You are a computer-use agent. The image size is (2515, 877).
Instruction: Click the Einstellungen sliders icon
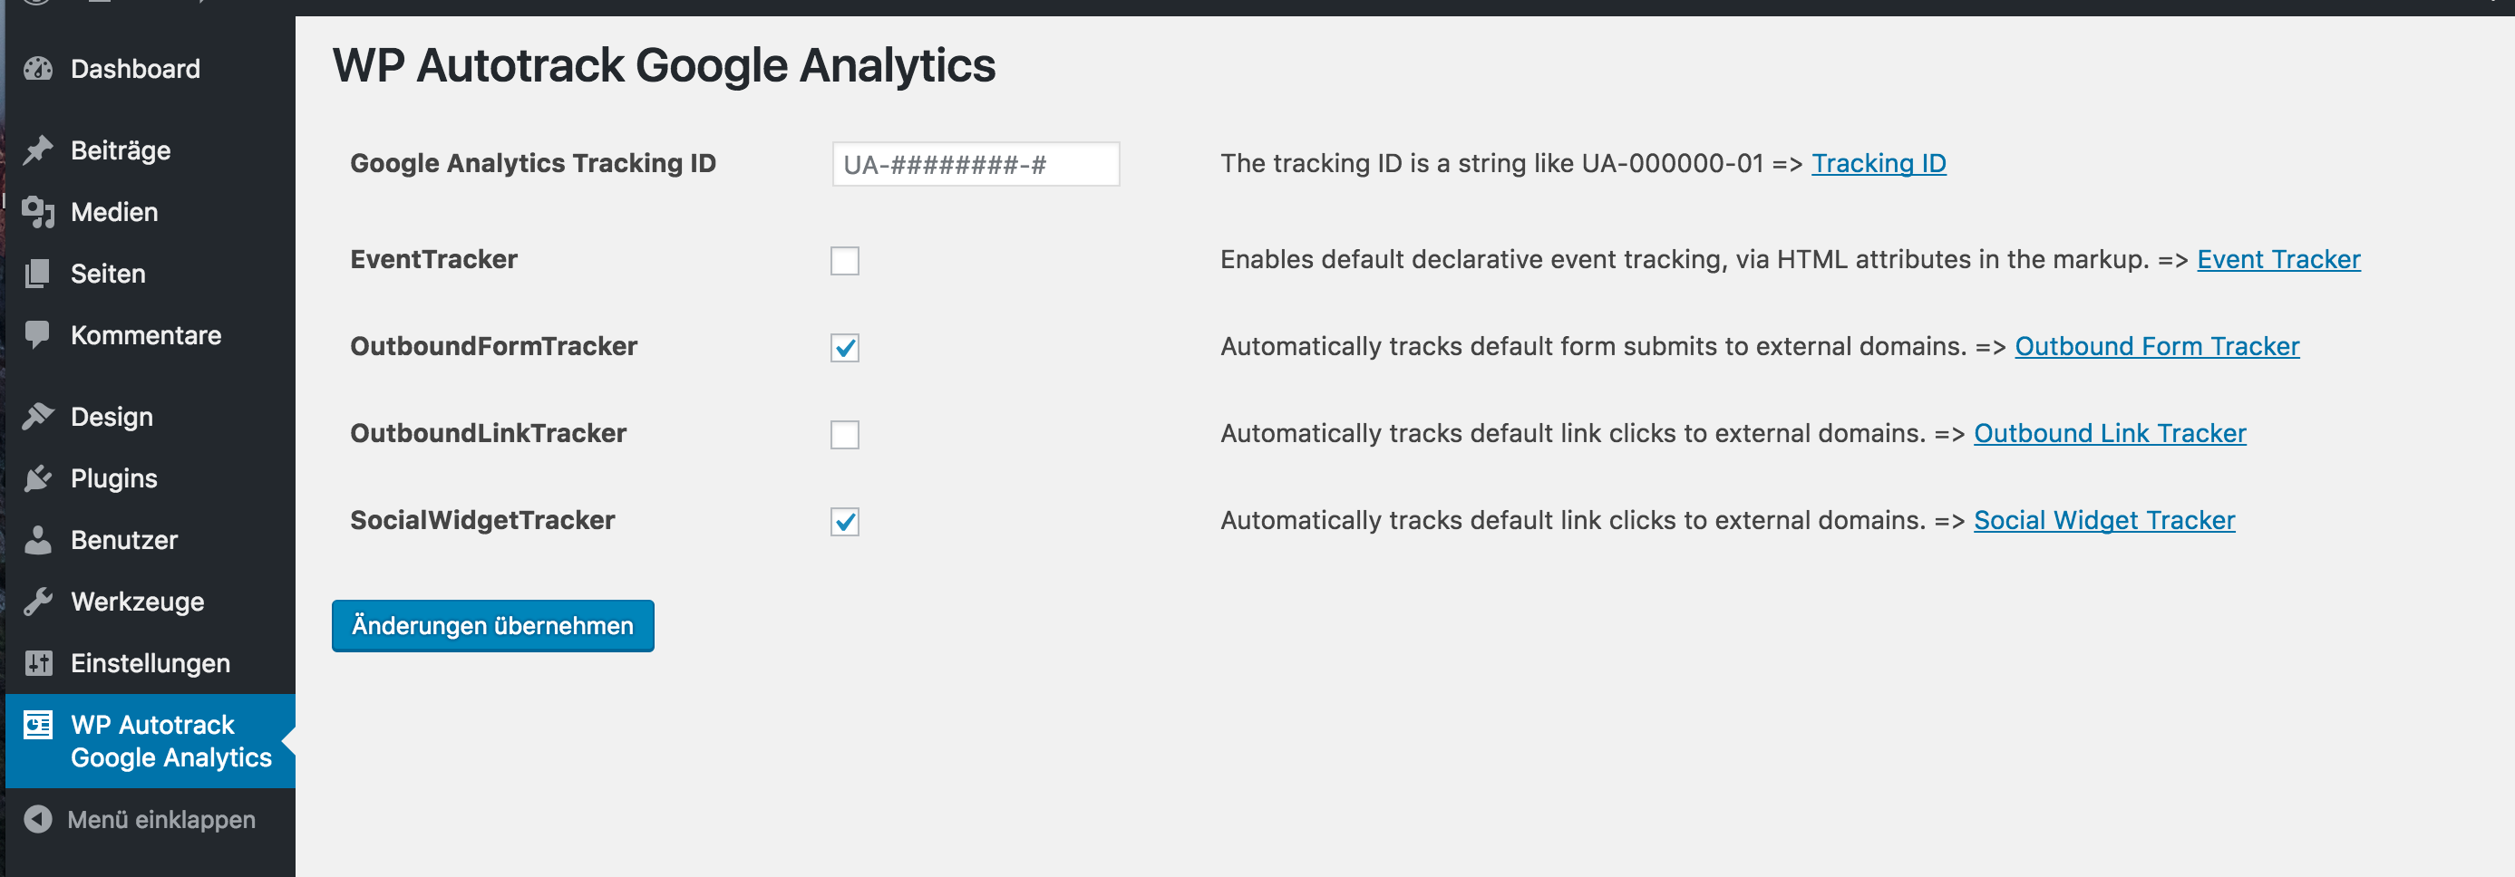(x=38, y=663)
